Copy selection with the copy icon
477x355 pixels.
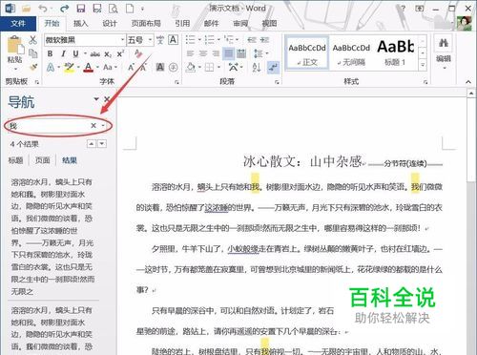pyautogui.click(x=32, y=53)
